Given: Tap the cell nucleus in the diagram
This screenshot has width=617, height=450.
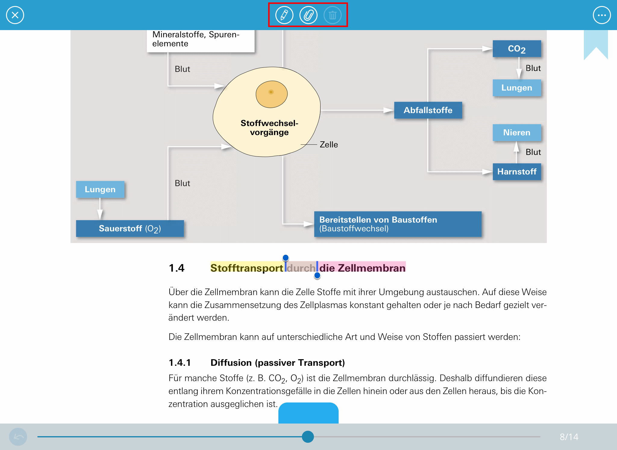Looking at the screenshot, I should pos(271,94).
